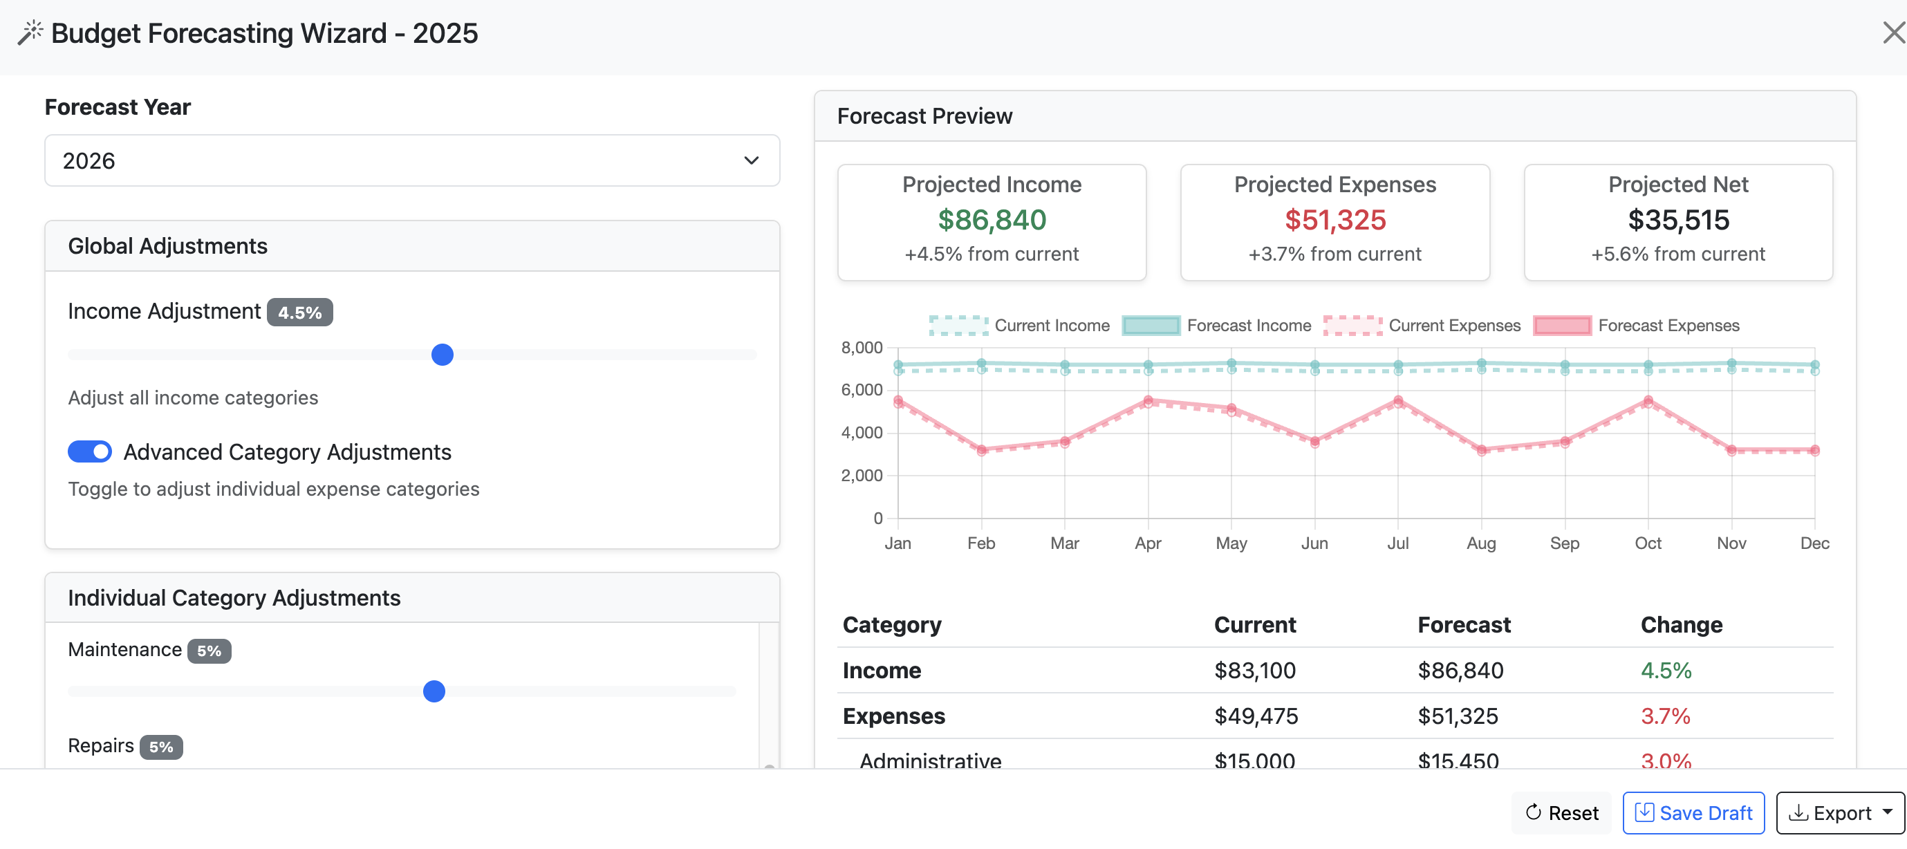Image resolution: width=1907 pixels, height=849 pixels.
Task: Click the Export download icon
Action: pyautogui.click(x=1798, y=812)
